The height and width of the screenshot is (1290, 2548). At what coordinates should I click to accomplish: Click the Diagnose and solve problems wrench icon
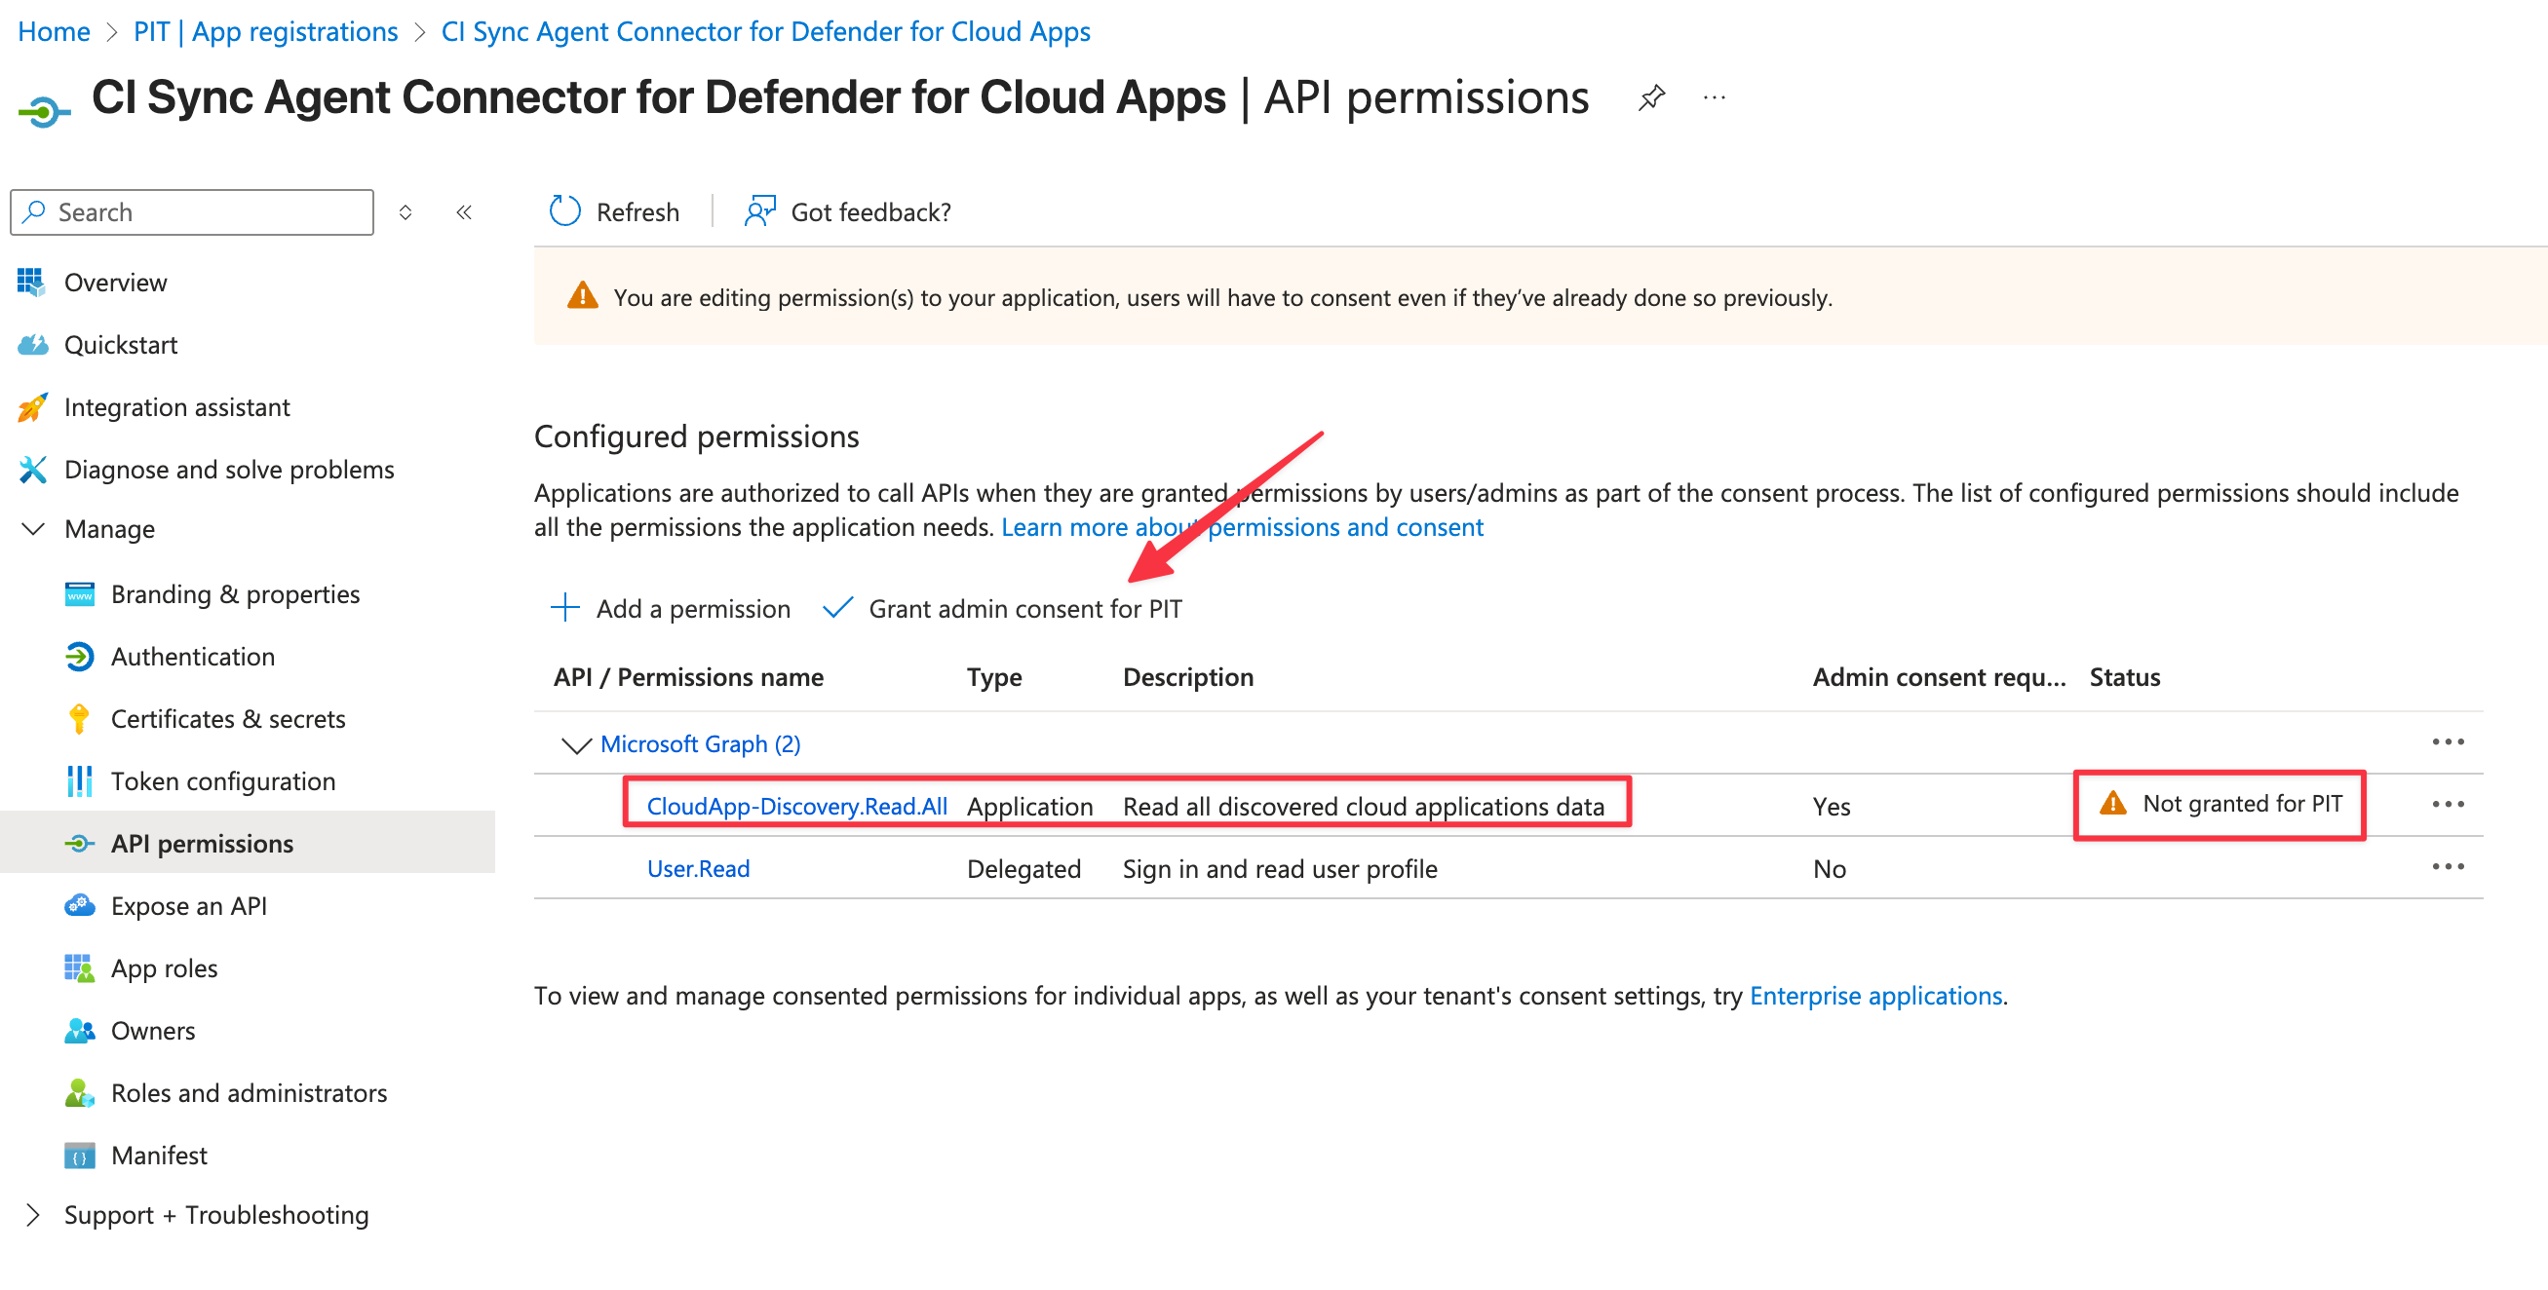(31, 470)
